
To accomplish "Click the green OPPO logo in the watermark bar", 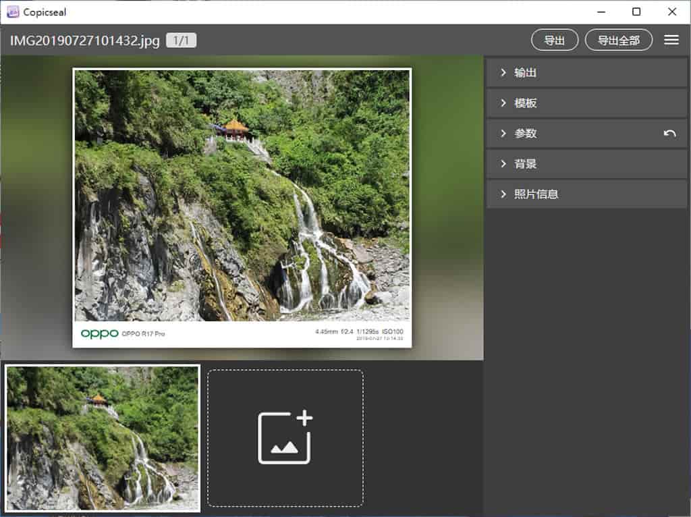I will [100, 333].
